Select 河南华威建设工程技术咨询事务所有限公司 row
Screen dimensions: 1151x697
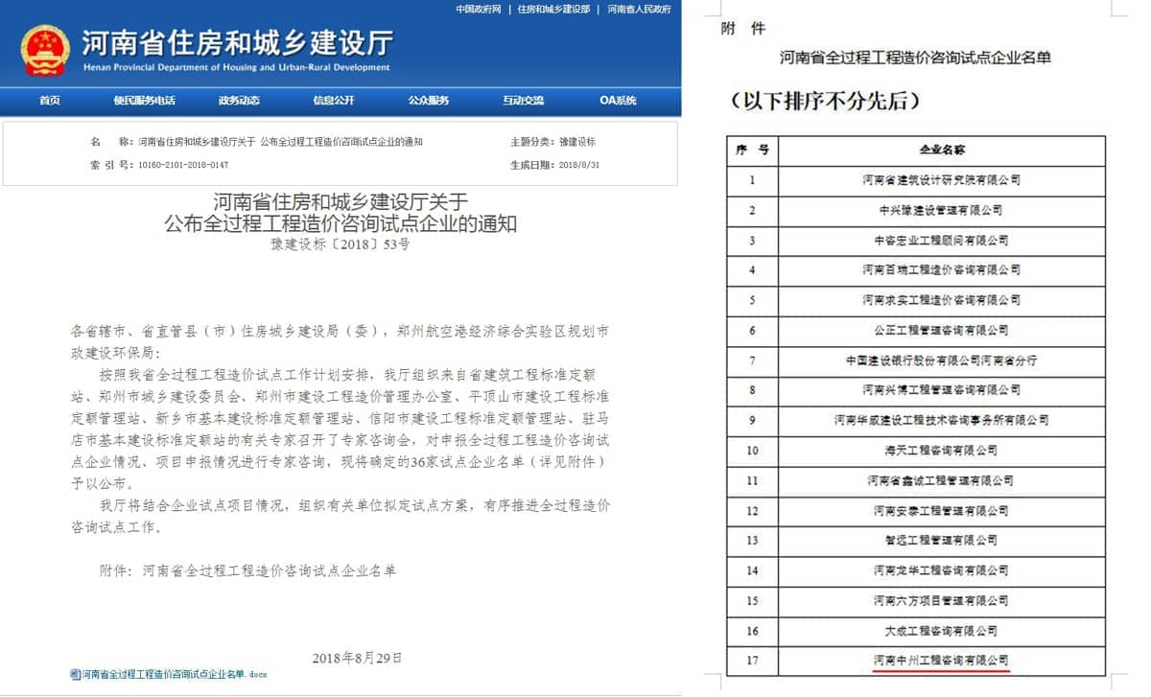pos(916,420)
